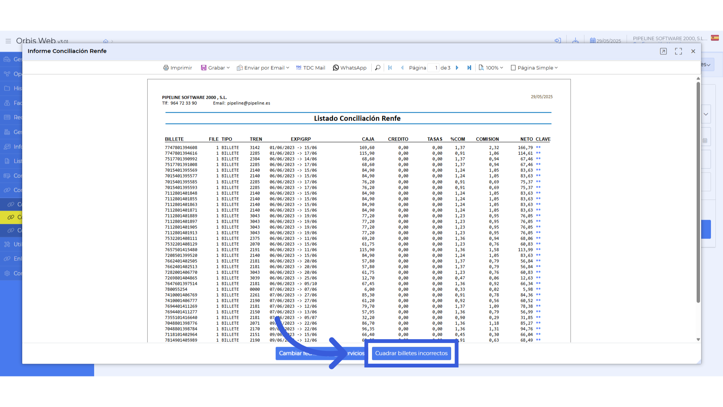Open the Inf sidebar menu item

pos(11,147)
